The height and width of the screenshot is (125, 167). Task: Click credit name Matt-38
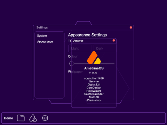coord(94,97)
